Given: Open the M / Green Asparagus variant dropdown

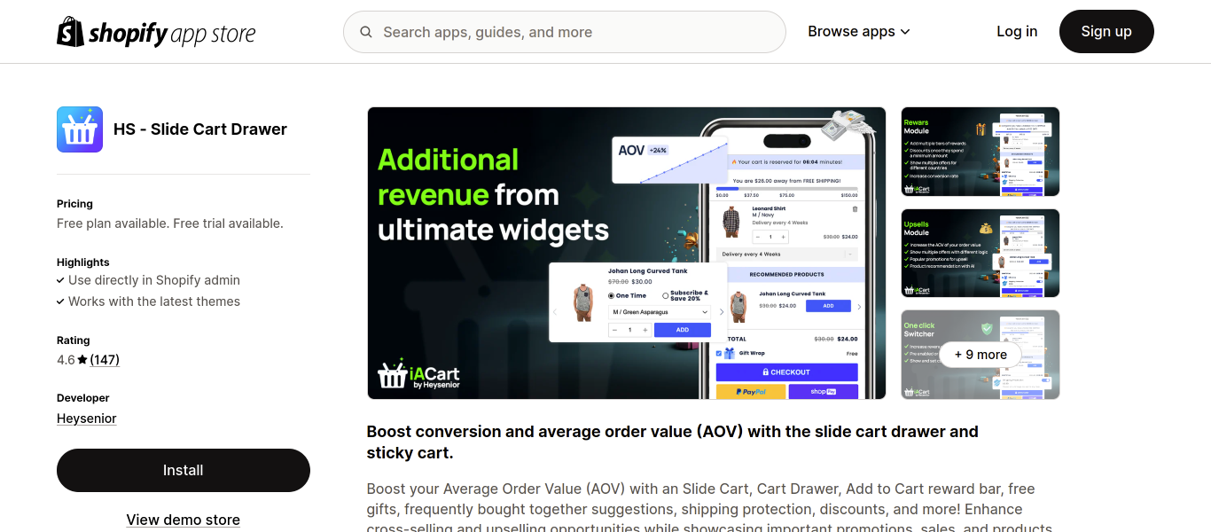Looking at the screenshot, I should point(660,312).
